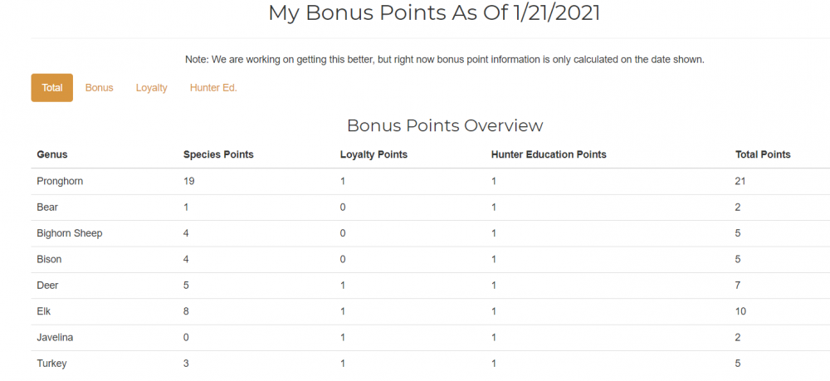Click the Hunter Education Points header
Viewport: 830px width, 381px height.
pyautogui.click(x=549, y=154)
